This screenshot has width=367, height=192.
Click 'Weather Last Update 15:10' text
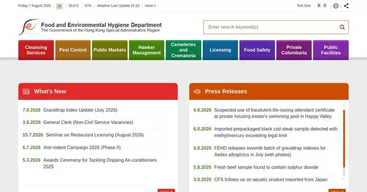click(118, 6)
